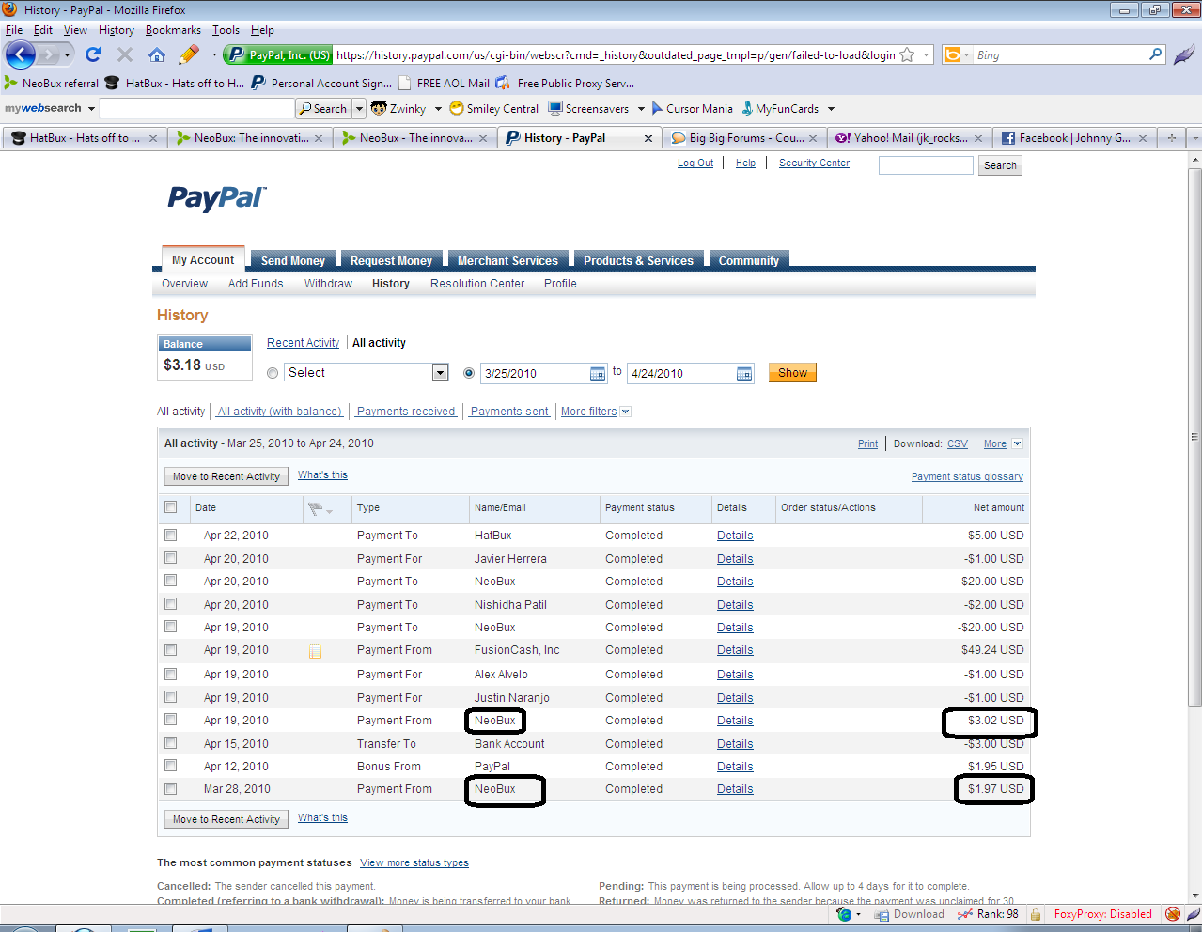This screenshot has height=932, width=1202.
Task: Open the calendar picker for the end date
Action: pos(743,373)
